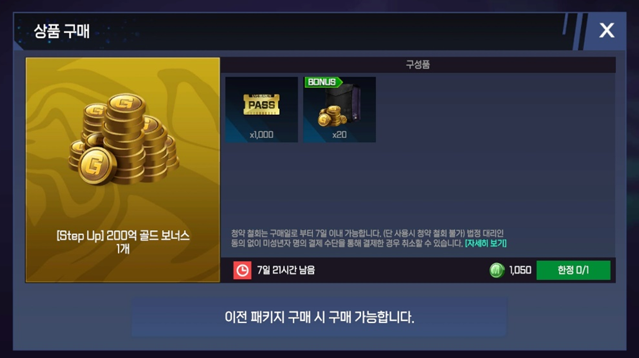639x358 pixels.
Task: Click the red clock timer icon
Action: [242, 270]
